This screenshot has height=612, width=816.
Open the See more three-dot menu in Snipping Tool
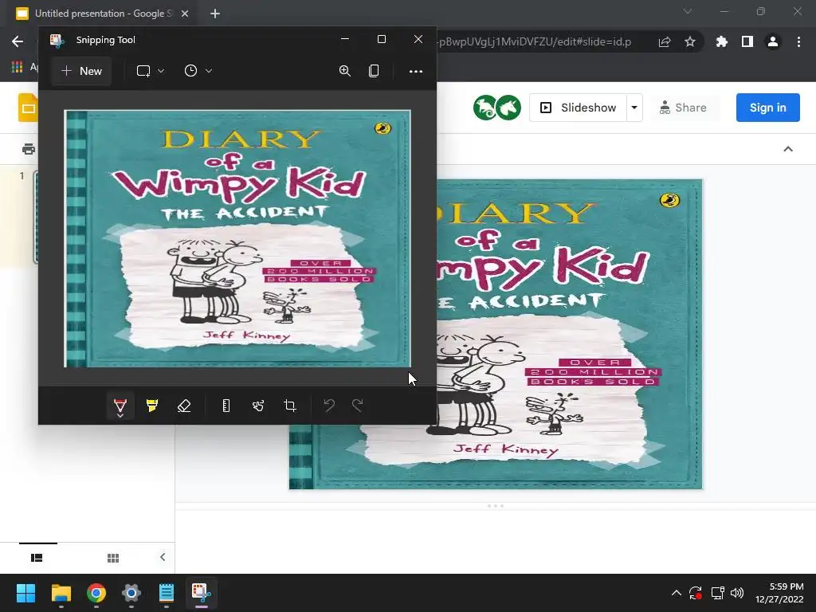coord(416,71)
